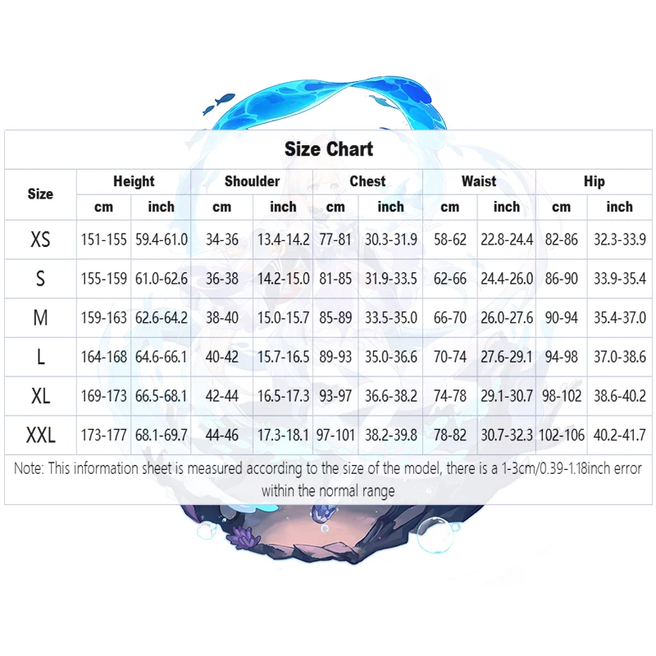Click the Shoulder column header

[x=252, y=181]
